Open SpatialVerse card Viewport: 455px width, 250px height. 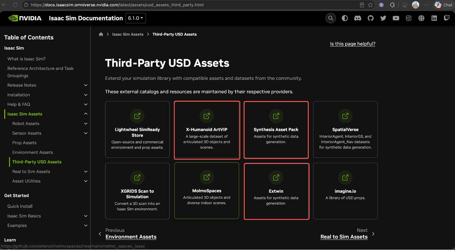click(x=345, y=130)
